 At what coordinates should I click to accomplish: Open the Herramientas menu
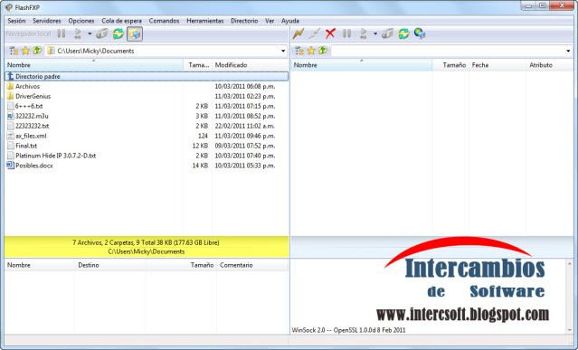pyautogui.click(x=205, y=21)
